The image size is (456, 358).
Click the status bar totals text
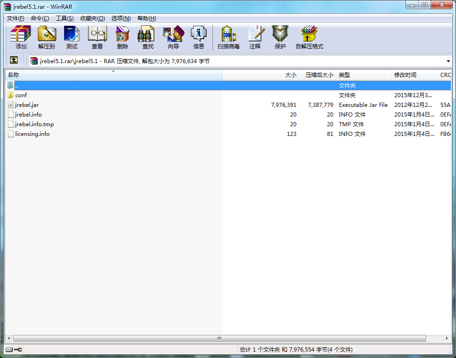tap(296, 350)
